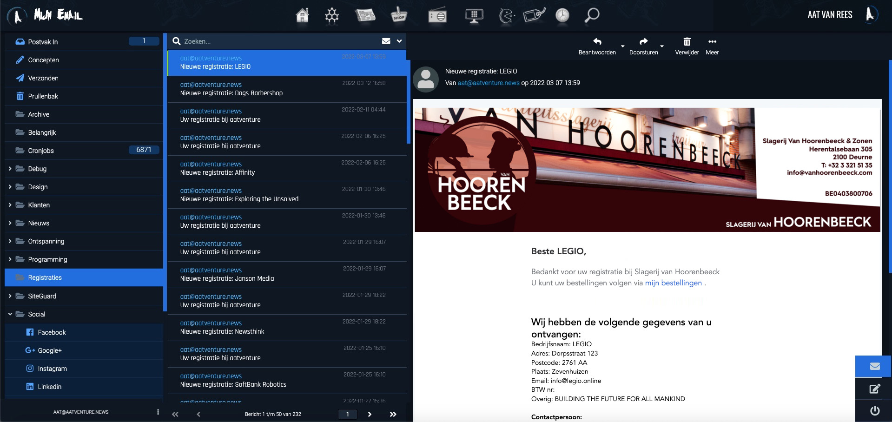The image size is (892, 422).
Task: Open account options three-dot menu
Action: 158,412
